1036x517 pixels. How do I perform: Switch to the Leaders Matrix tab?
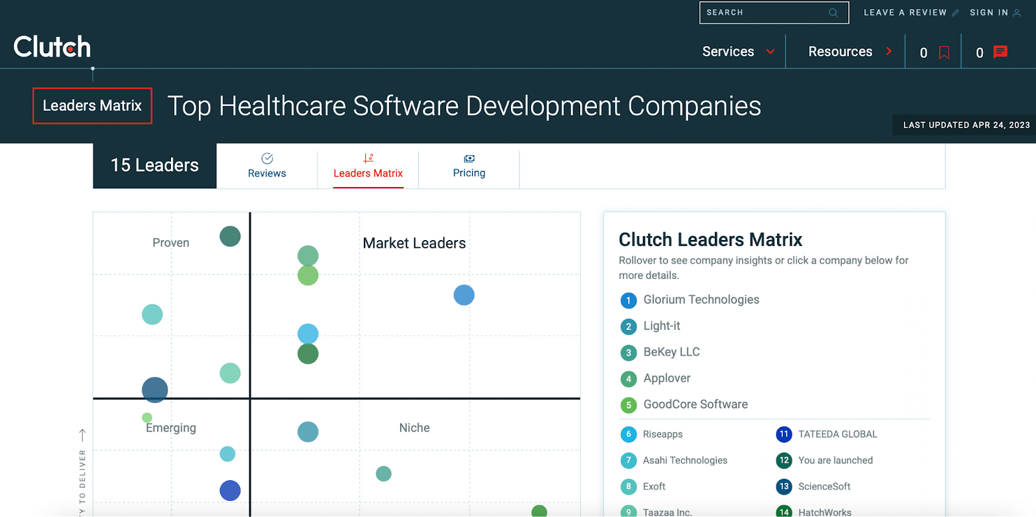click(368, 167)
